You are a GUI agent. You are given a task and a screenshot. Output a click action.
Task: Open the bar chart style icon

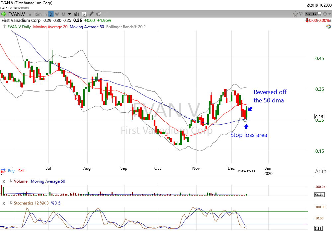coord(77,14)
